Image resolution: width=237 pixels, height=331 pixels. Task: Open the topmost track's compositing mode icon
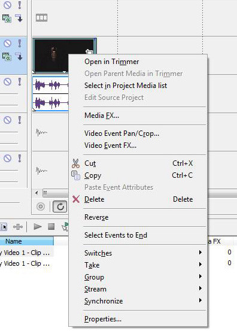pyautogui.click(x=19, y=19)
